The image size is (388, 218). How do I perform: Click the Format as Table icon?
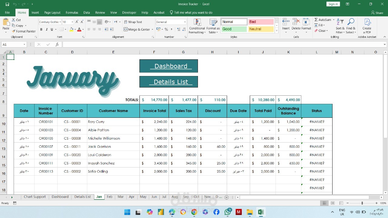tap(213, 22)
